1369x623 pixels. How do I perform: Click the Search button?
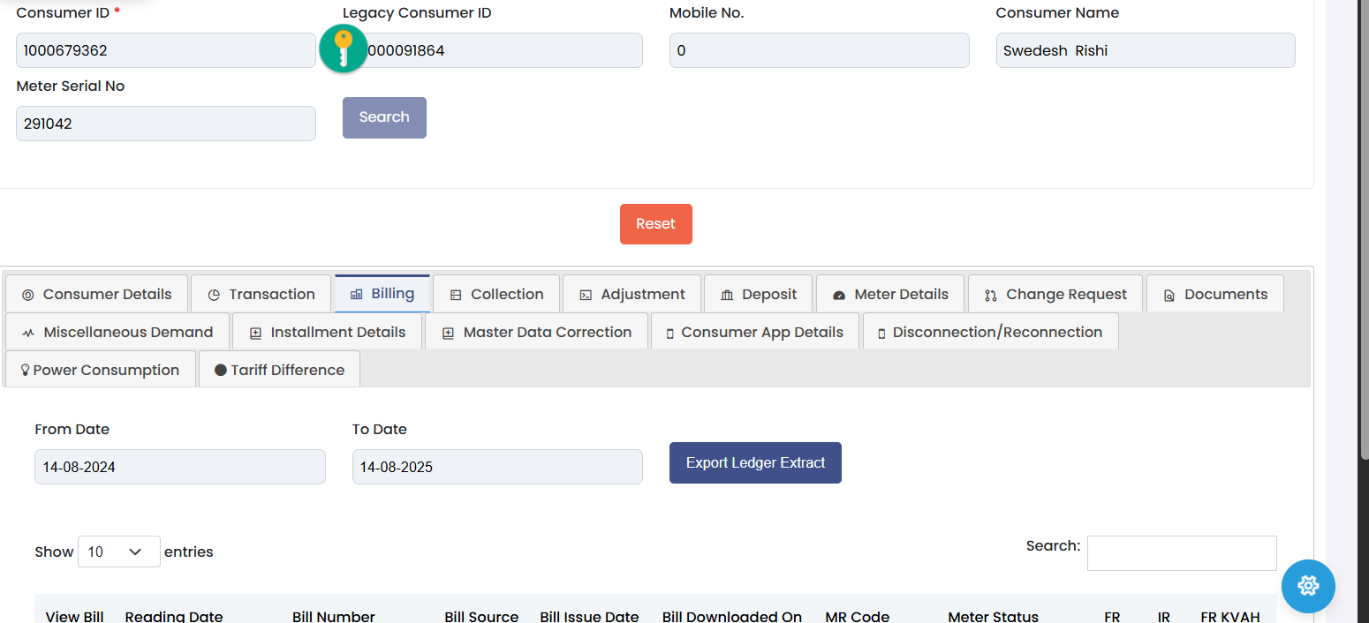pyautogui.click(x=384, y=117)
